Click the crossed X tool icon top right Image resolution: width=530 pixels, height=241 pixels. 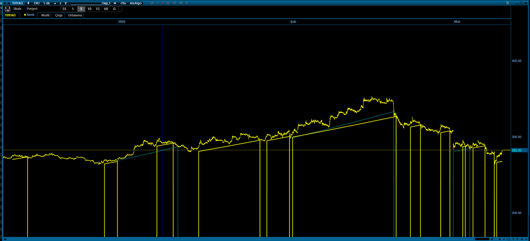click(x=507, y=3)
